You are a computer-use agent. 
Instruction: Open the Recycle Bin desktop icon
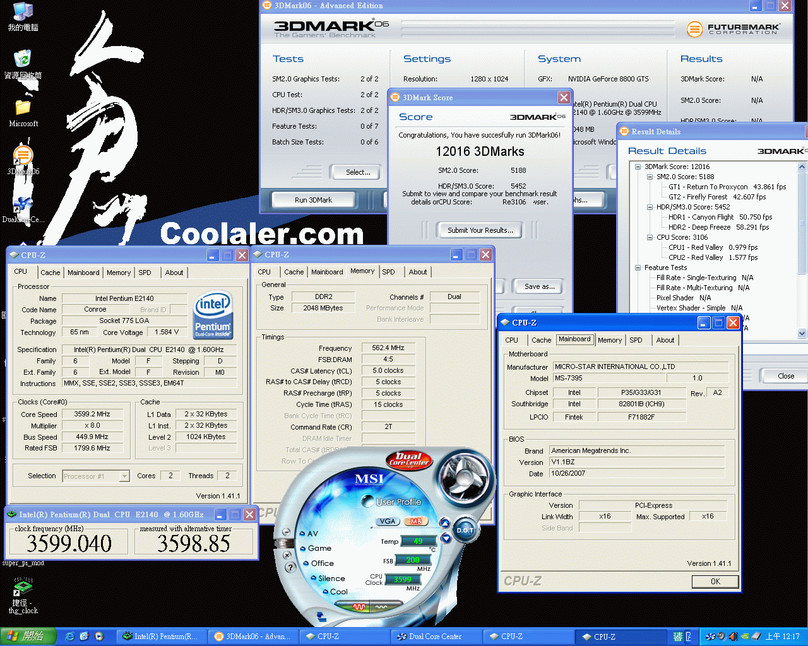coord(23,65)
